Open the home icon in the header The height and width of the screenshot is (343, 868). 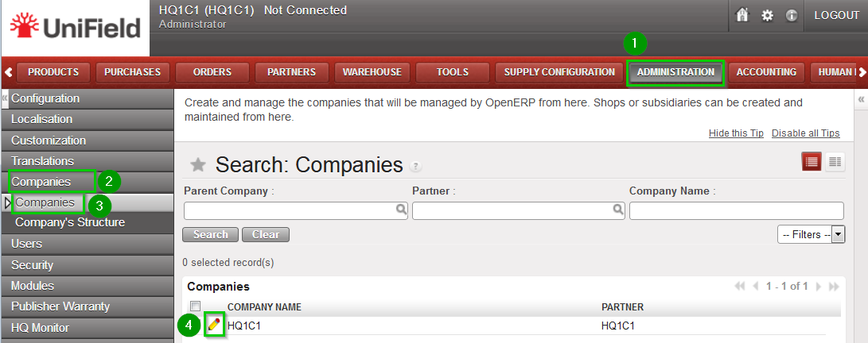tap(741, 15)
